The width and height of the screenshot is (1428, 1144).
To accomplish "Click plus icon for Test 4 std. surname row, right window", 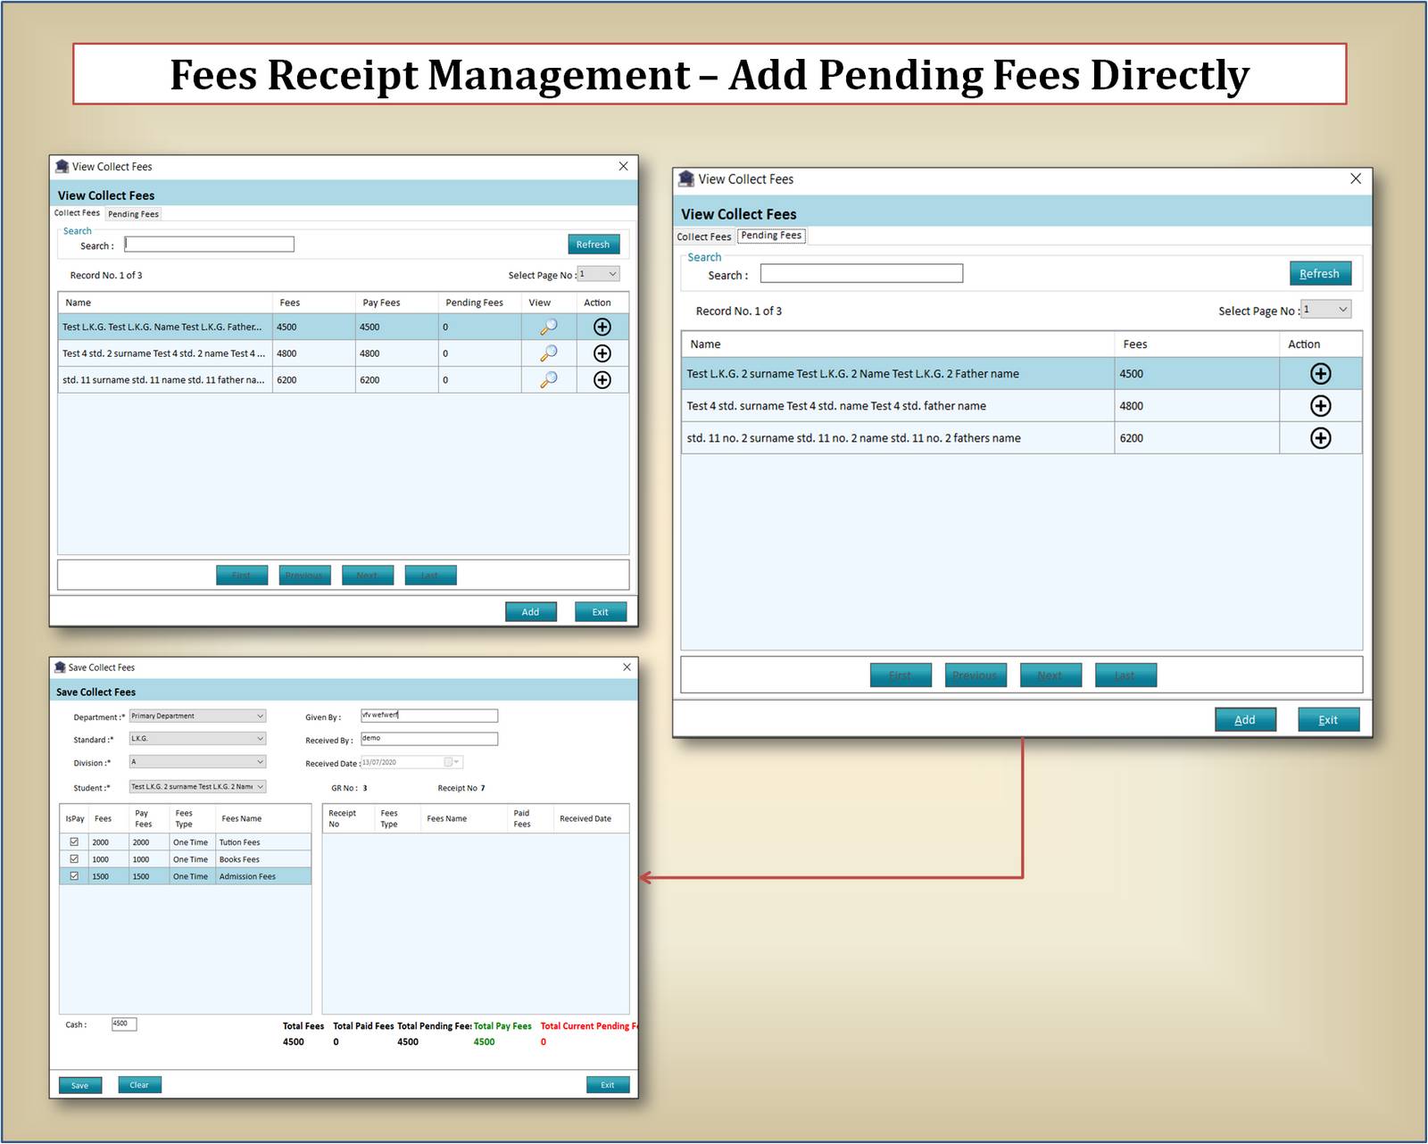I will pyautogui.click(x=1321, y=406).
